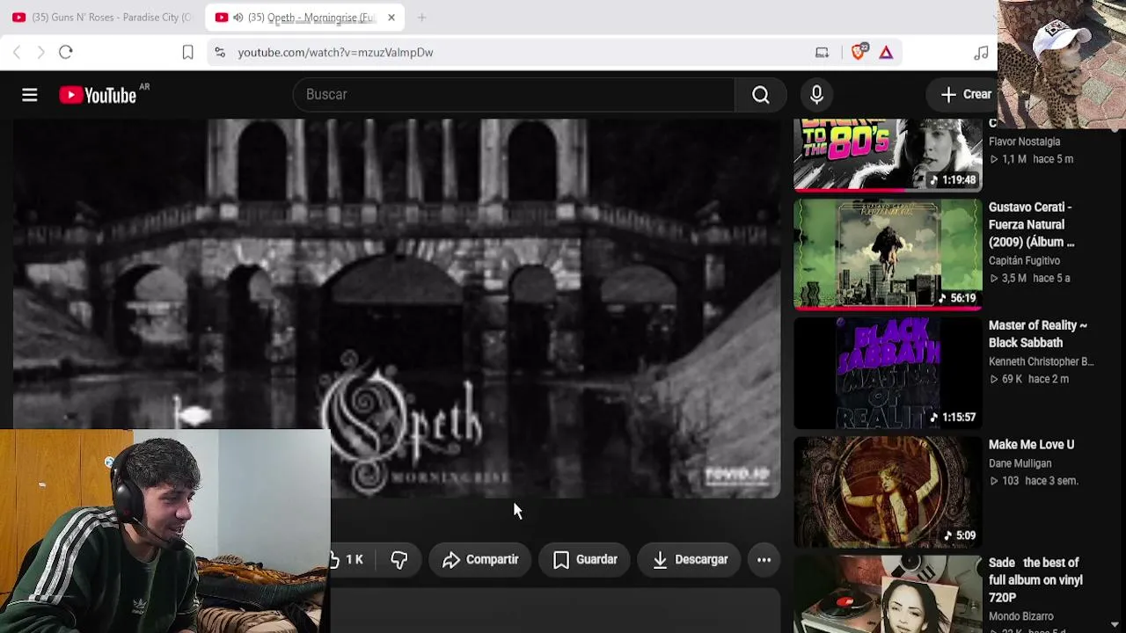Open the Master of Reality ~ Black Sabbath title
Screen dimensions: 1126x633
(1038, 334)
